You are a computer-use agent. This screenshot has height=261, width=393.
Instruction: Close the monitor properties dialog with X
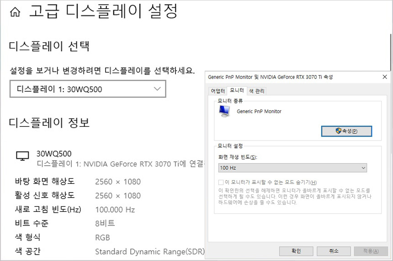pyautogui.click(x=384, y=77)
